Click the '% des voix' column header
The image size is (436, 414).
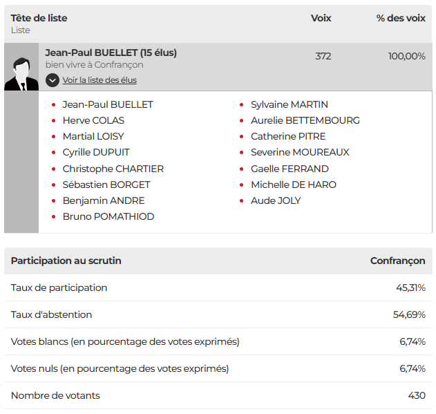point(401,18)
